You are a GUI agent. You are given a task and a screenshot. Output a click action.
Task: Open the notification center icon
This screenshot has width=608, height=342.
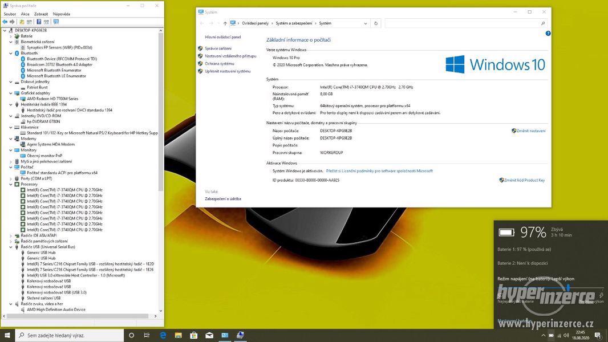click(x=598, y=335)
